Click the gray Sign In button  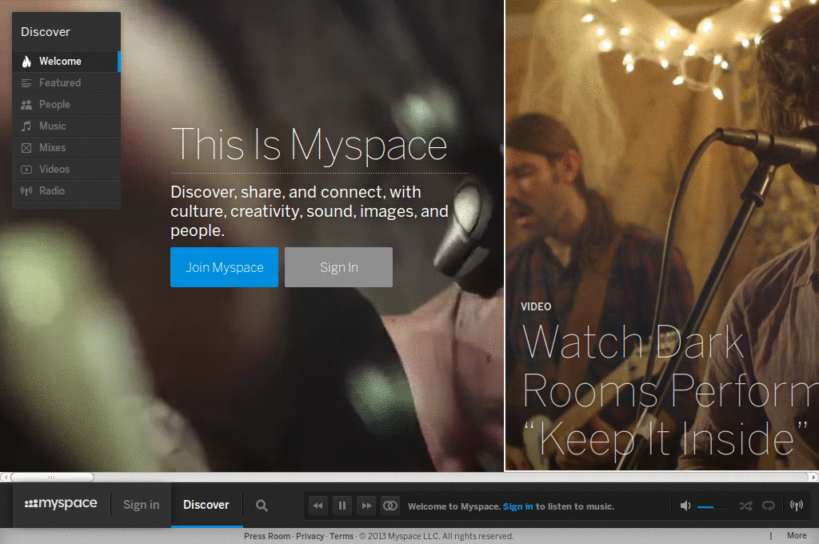click(x=338, y=267)
